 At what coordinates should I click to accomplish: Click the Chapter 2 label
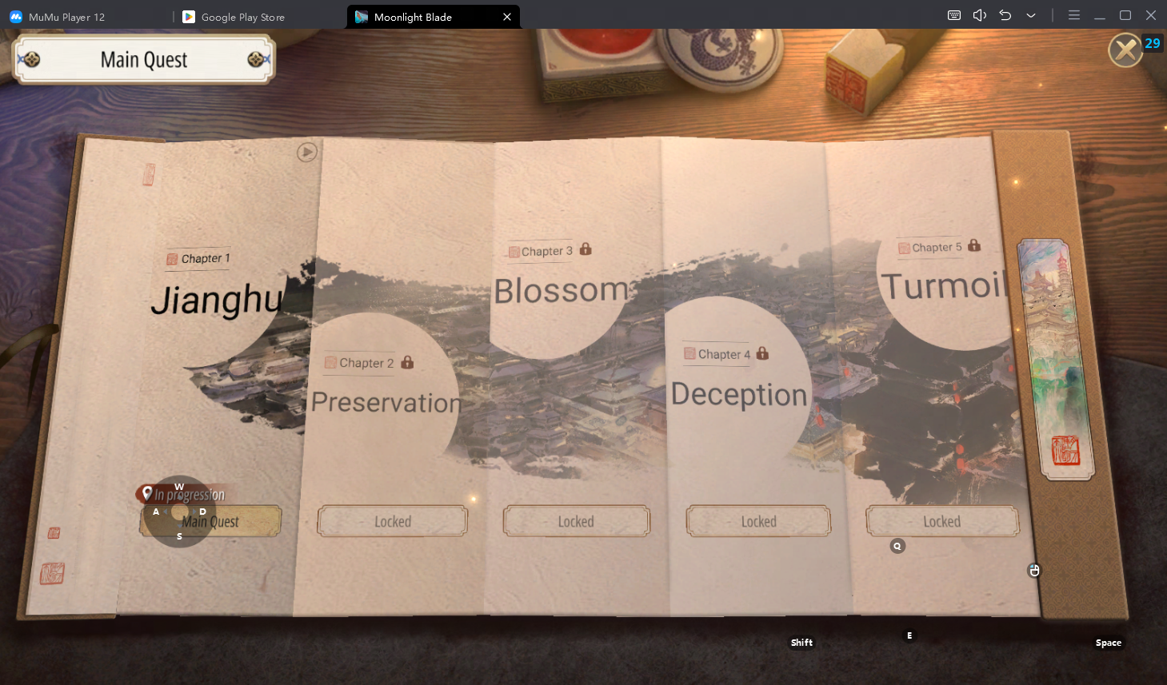tap(366, 363)
